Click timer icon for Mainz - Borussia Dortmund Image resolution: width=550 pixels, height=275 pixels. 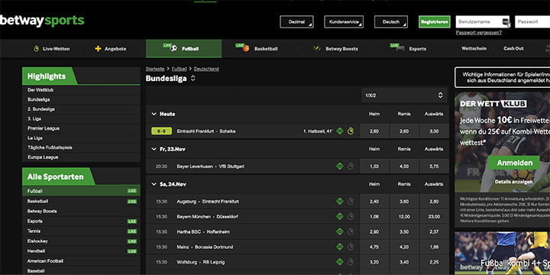pos(351,247)
